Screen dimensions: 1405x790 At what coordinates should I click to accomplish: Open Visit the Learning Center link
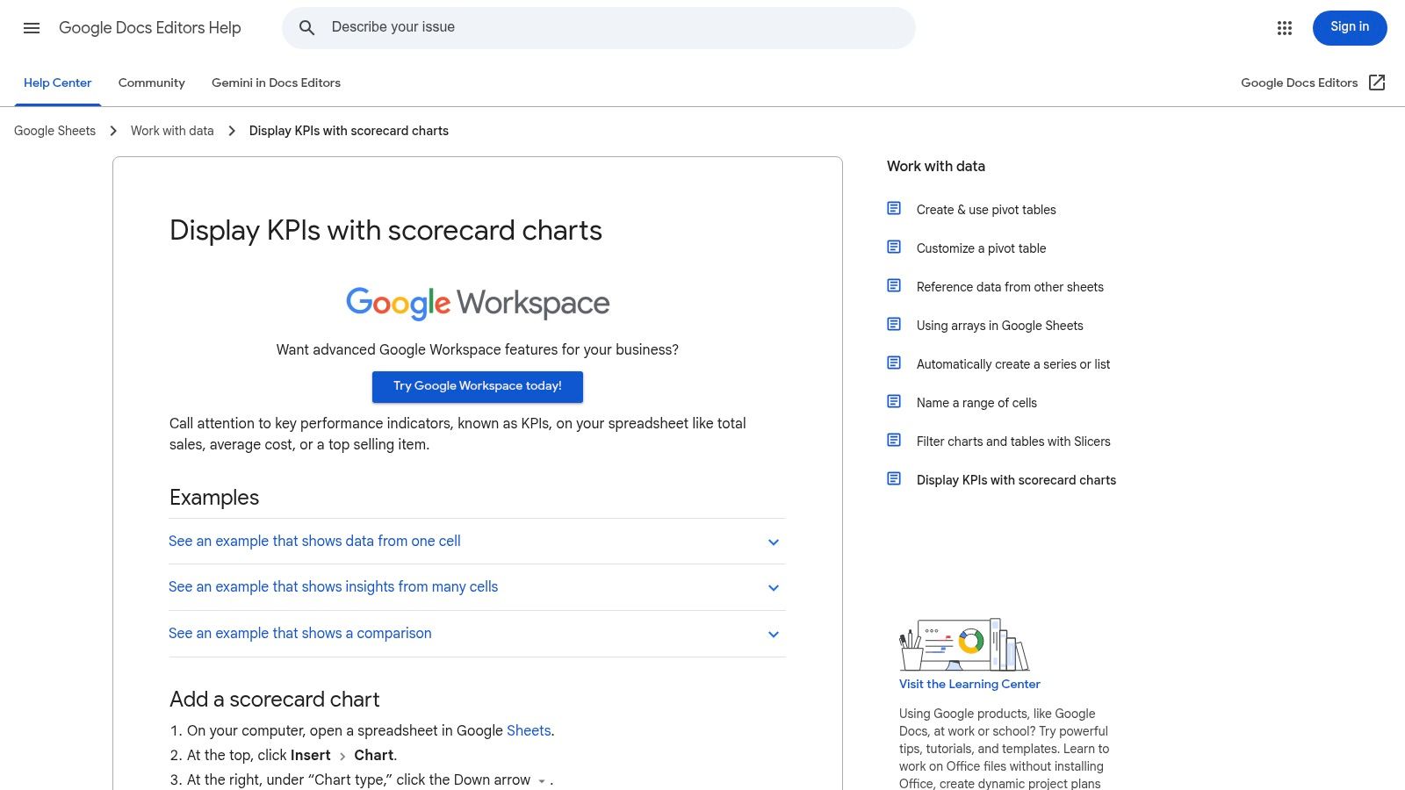pyautogui.click(x=969, y=684)
